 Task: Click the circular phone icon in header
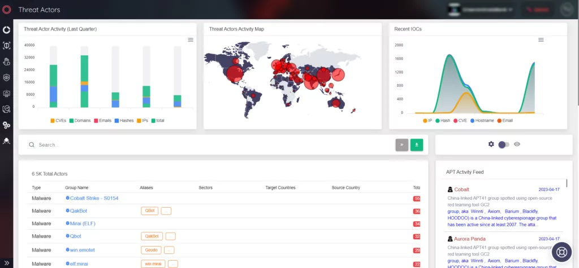566,10
